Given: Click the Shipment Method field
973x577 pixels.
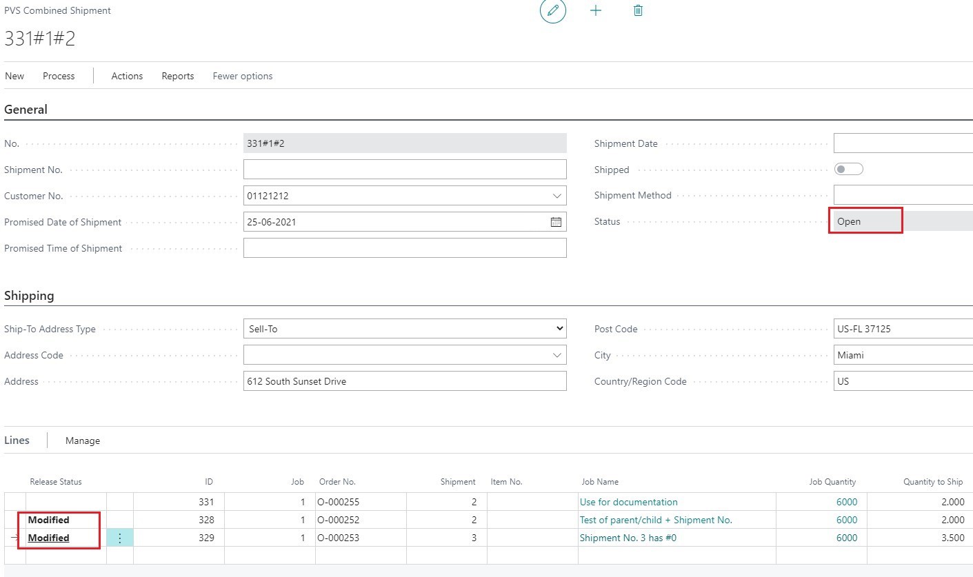Looking at the screenshot, I should pyautogui.click(x=903, y=195).
